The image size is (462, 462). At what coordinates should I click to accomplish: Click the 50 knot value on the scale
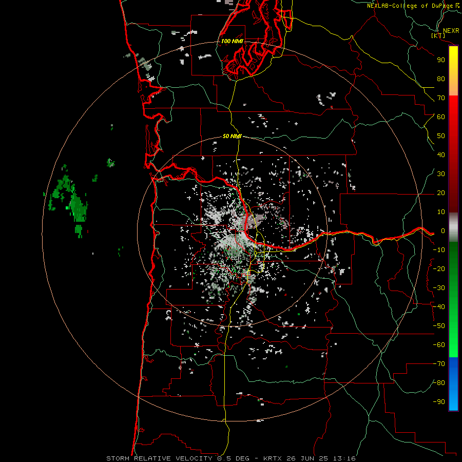pos(441,136)
